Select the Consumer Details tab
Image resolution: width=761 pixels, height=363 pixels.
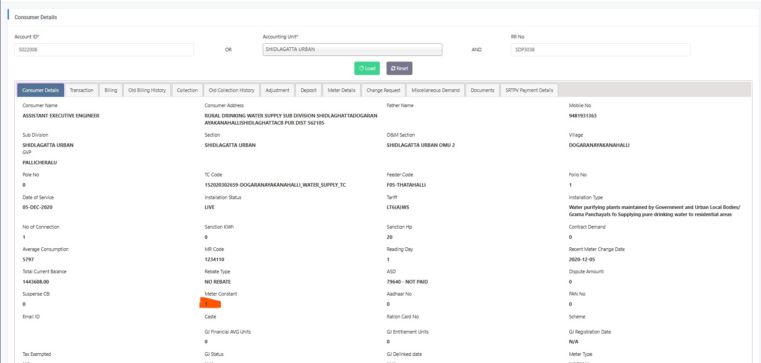[41, 90]
